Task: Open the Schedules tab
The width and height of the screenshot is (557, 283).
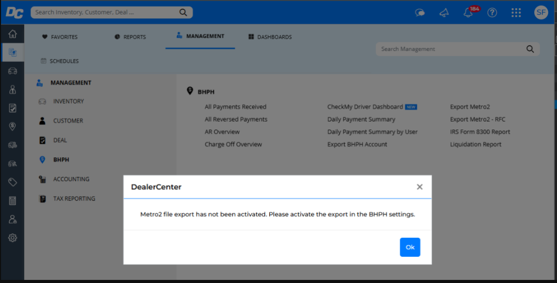Action: tap(60, 61)
